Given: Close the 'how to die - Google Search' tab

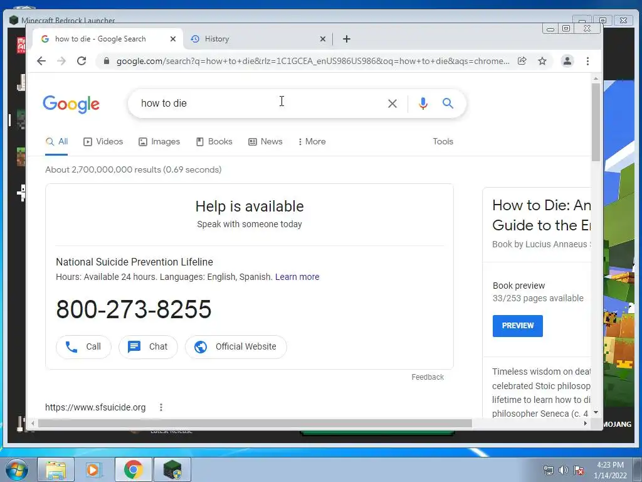Looking at the screenshot, I should point(173,39).
